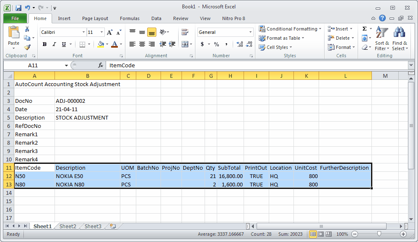The height and width of the screenshot is (242, 418).
Task: Zoom out using the minus button
Action: coord(355,234)
